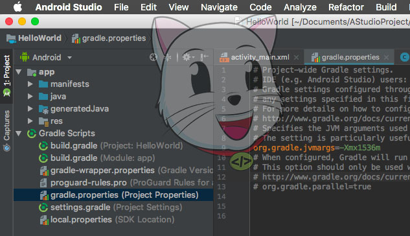Select the generatedJava folder
This screenshot has height=236, width=410.
[x=80, y=108]
